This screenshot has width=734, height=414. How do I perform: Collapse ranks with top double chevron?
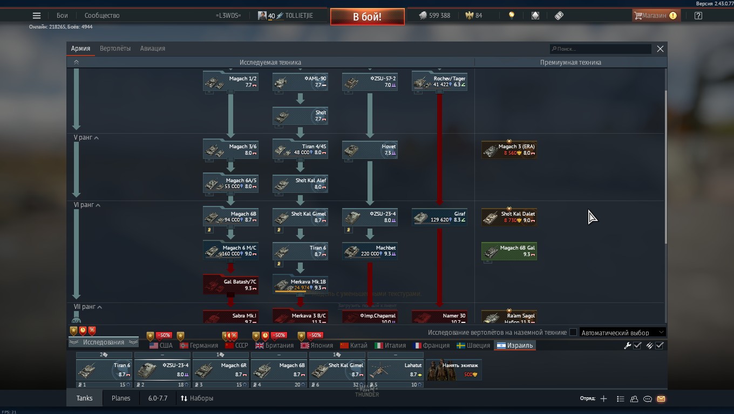tap(76, 63)
